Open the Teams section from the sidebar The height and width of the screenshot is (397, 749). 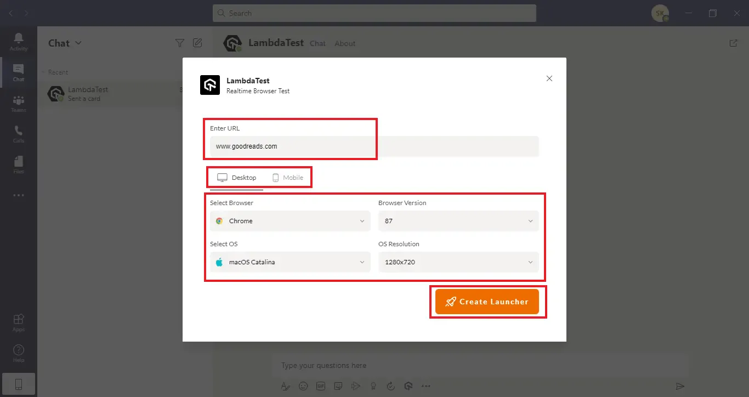[x=18, y=102]
